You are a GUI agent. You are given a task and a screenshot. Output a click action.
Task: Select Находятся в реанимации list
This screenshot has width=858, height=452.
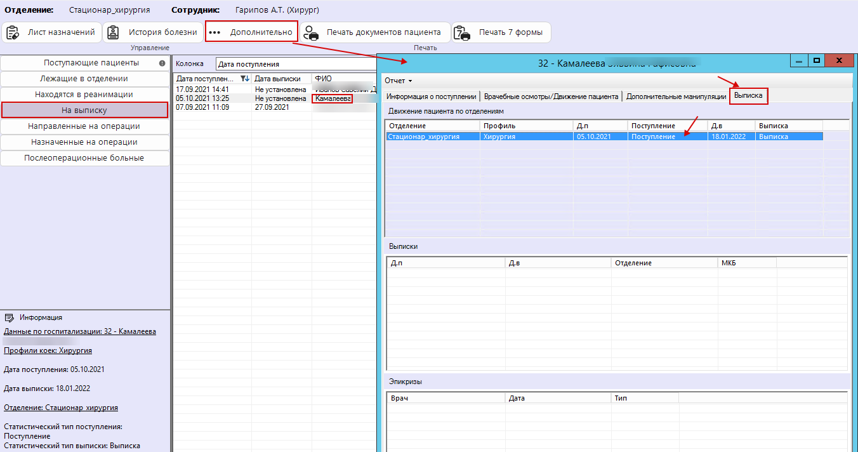pyautogui.click(x=85, y=95)
